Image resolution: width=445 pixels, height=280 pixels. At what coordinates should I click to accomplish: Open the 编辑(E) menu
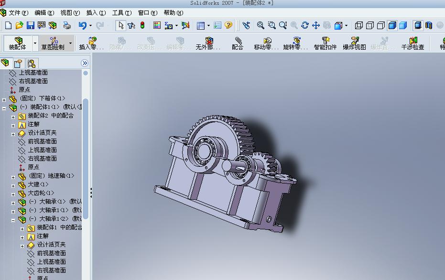tap(44, 13)
